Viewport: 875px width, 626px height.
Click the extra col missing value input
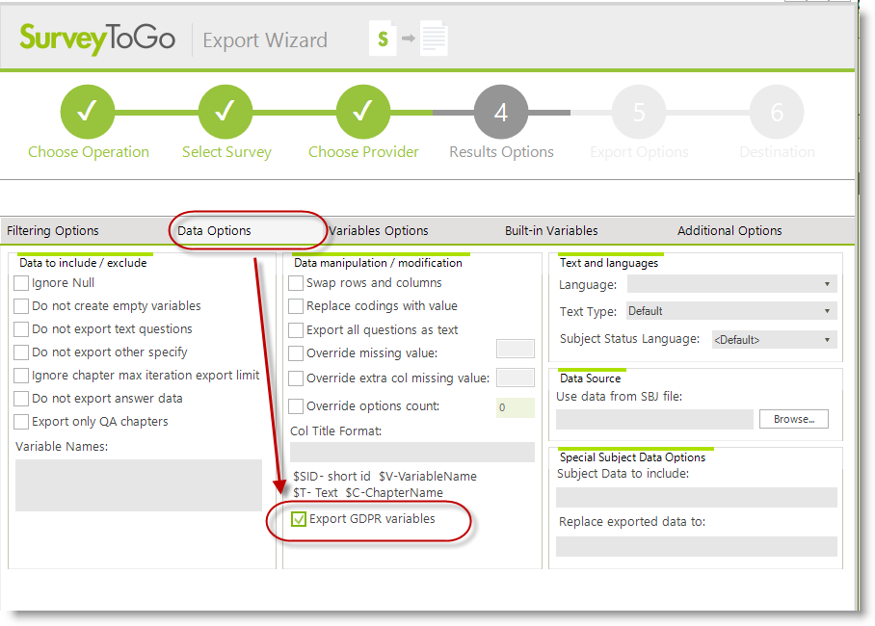pos(515,378)
